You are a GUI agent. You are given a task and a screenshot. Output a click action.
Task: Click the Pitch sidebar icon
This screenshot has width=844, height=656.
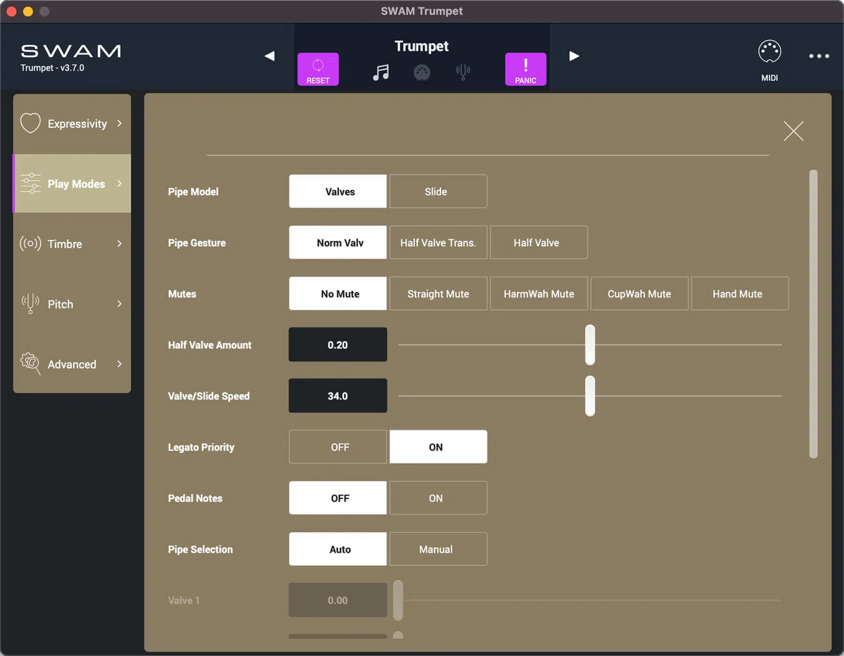29,304
